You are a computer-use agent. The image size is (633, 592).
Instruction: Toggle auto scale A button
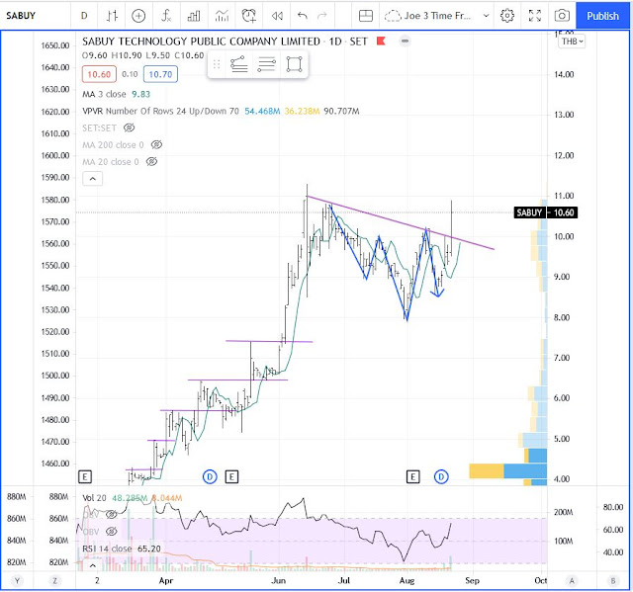(572, 581)
